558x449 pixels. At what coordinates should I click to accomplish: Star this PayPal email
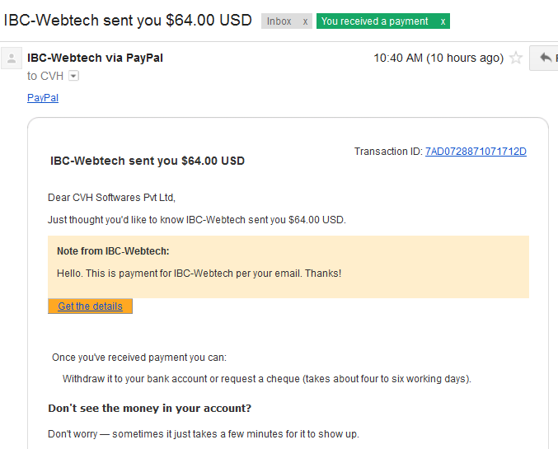[516, 58]
